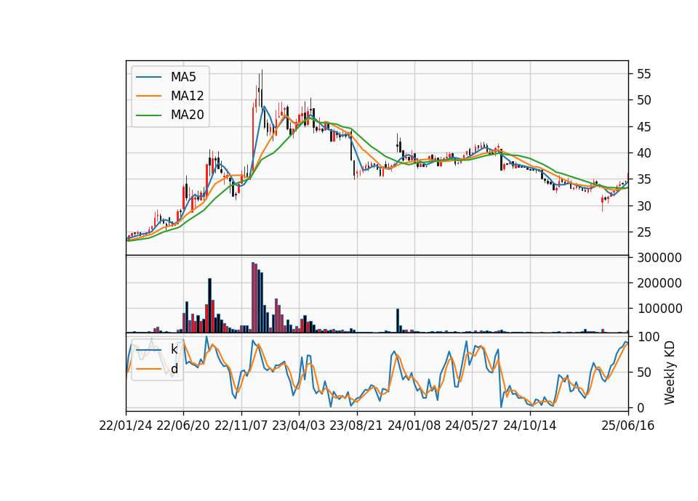Click the orange MA12 legend line sample

tap(148, 96)
